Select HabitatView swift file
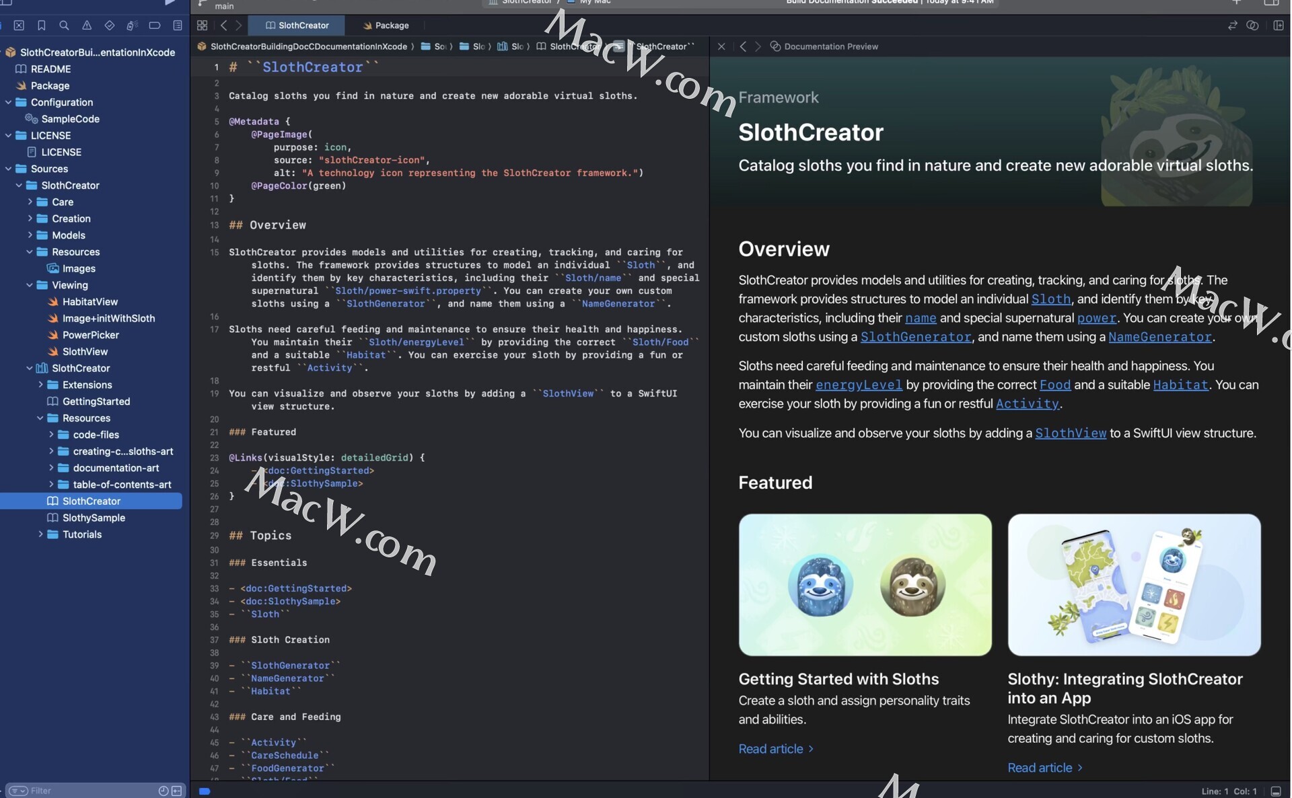Image resolution: width=1292 pixels, height=798 pixels. tap(89, 302)
